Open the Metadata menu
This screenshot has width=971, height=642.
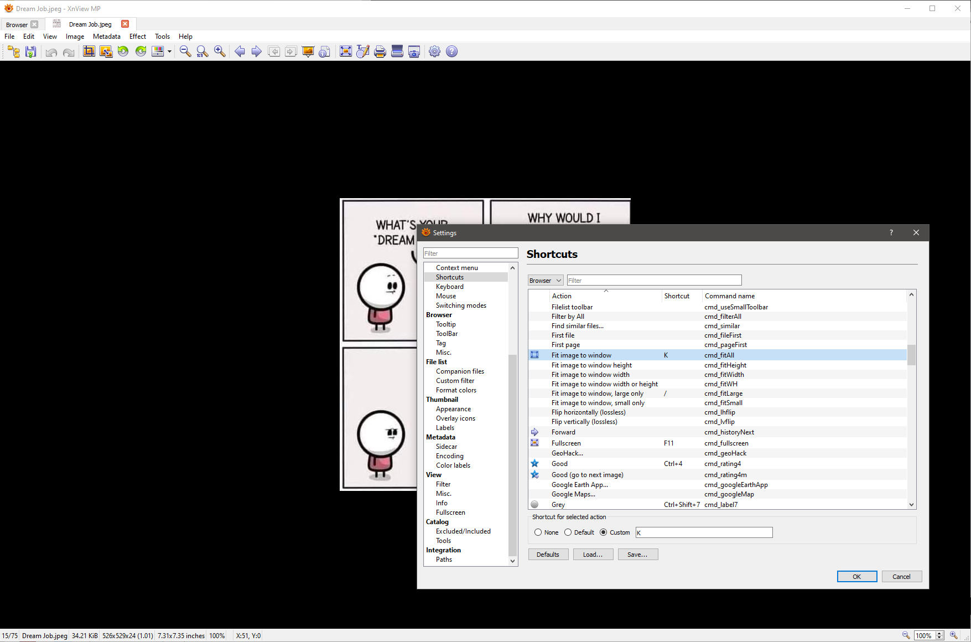[106, 37]
